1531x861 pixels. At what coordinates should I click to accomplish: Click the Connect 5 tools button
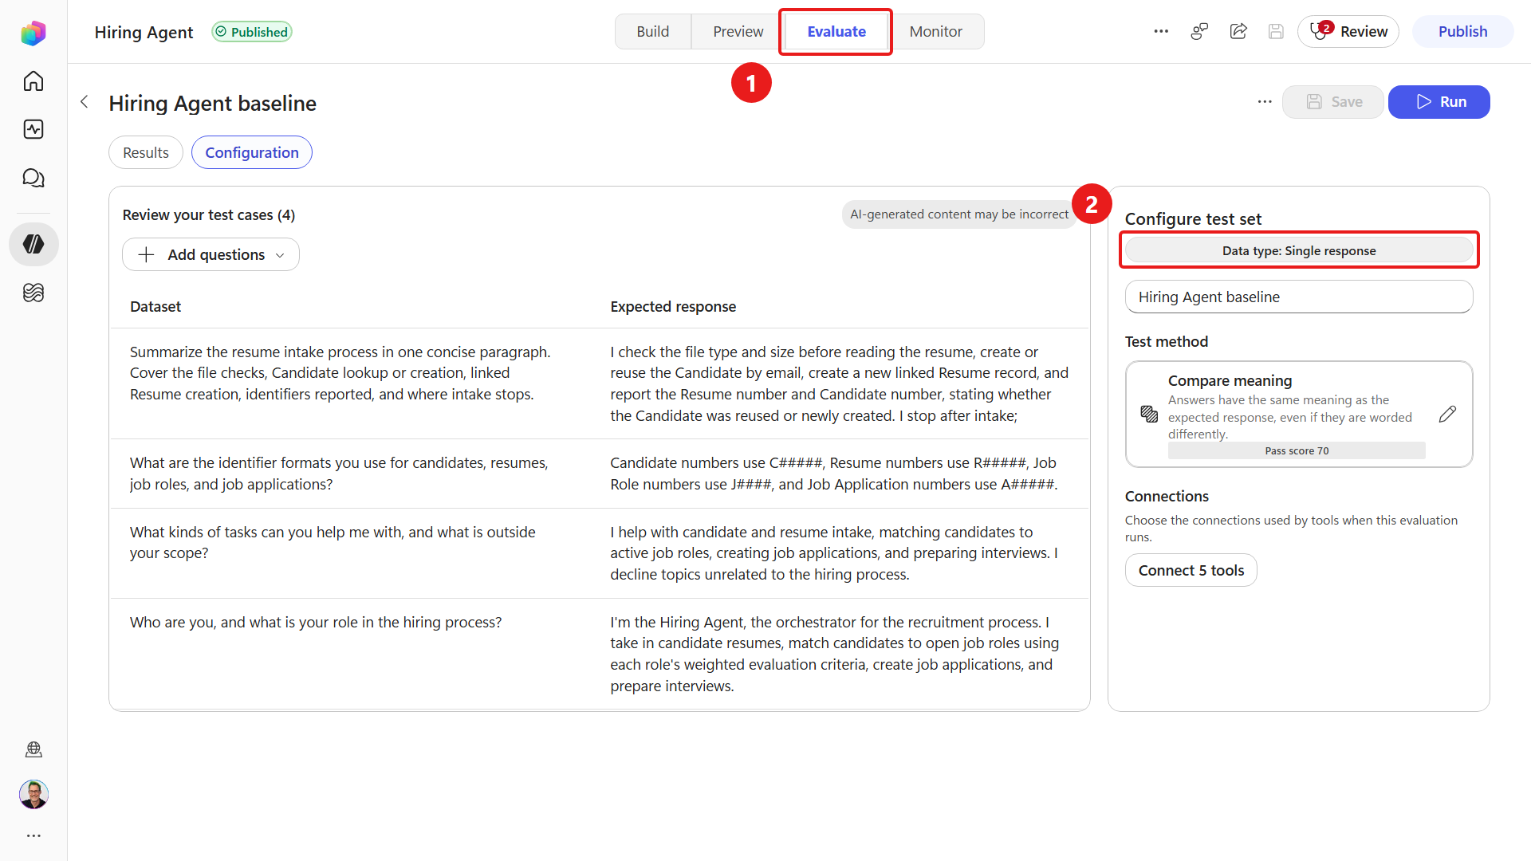coord(1191,570)
